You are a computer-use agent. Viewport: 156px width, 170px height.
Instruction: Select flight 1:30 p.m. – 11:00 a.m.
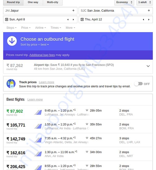61,152
